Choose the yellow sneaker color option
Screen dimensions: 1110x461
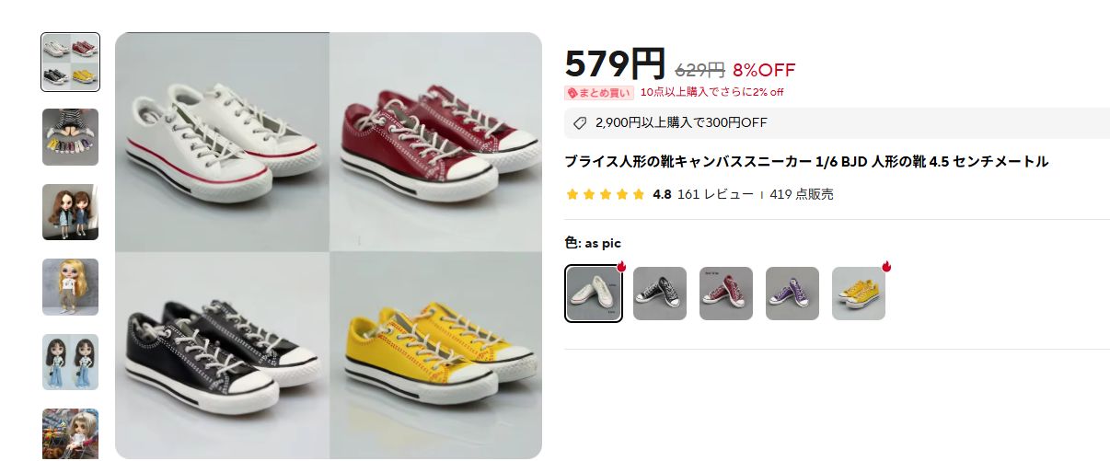click(859, 294)
